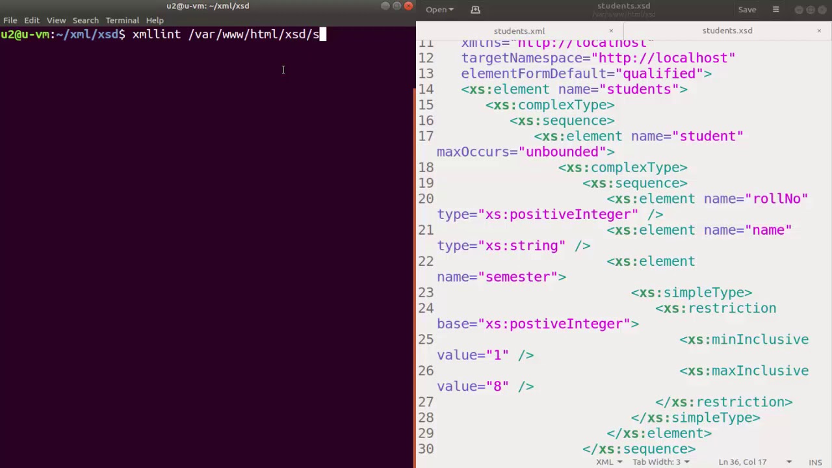Open the gedit Open file dropdown
Viewport: 832px width, 468px height.
point(439,10)
